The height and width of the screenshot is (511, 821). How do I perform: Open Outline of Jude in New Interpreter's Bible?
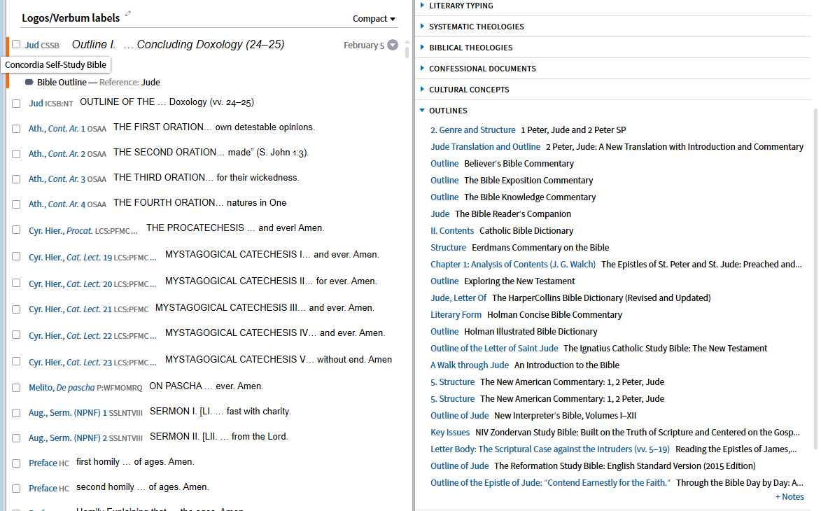point(459,415)
